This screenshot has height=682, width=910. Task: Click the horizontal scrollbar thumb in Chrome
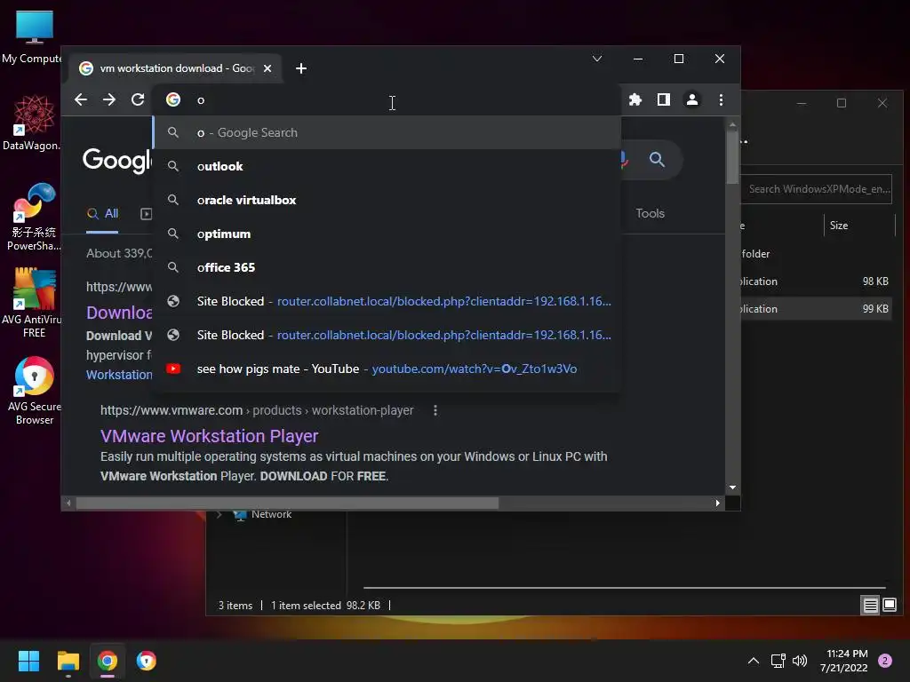pyautogui.click(x=287, y=504)
